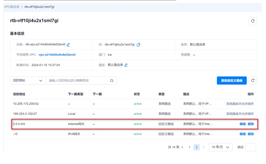Click 删除 for the ::/0 route
Viewport: 266px width, 164px height.
point(251,134)
